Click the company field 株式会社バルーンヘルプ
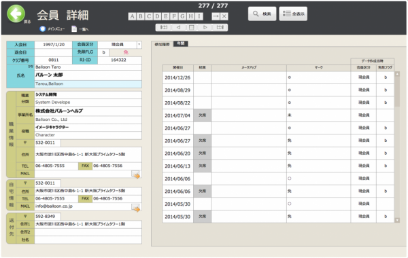 88,111
